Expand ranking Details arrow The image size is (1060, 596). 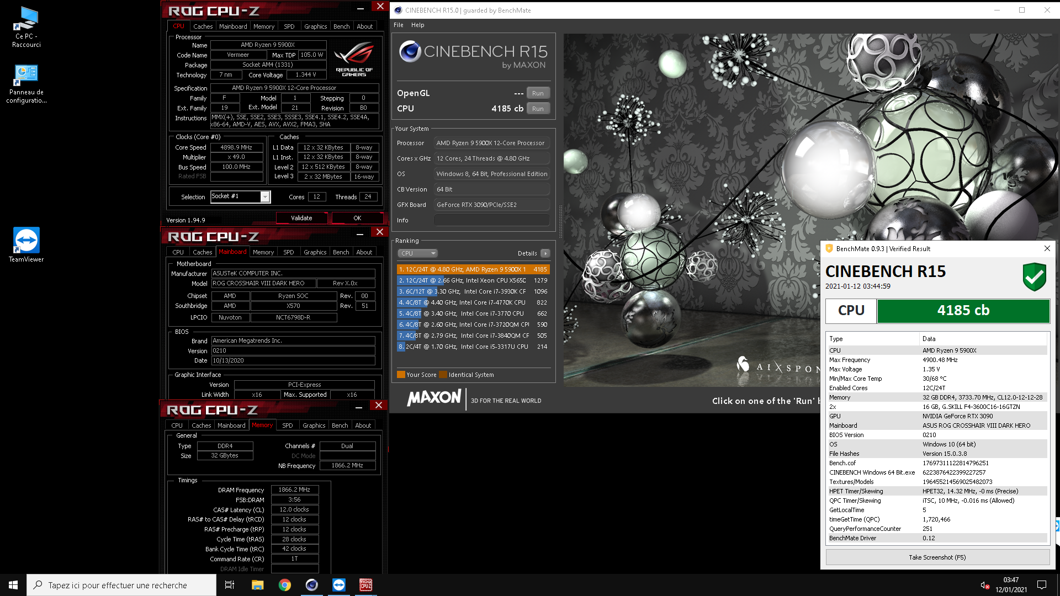coord(545,253)
